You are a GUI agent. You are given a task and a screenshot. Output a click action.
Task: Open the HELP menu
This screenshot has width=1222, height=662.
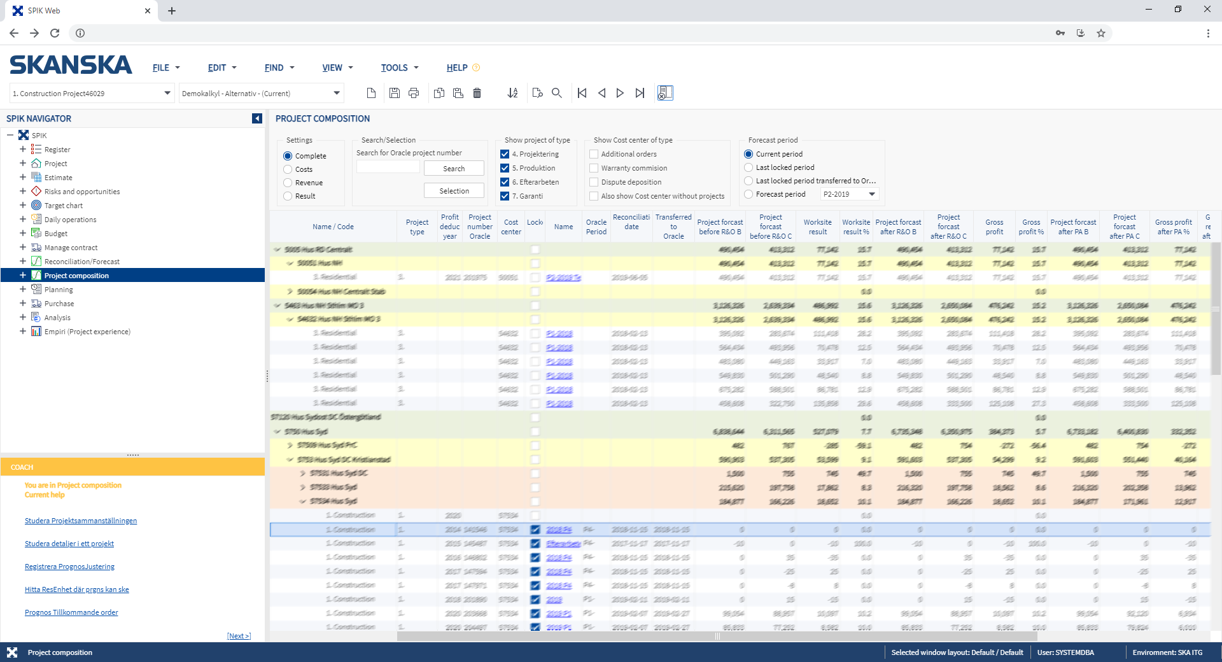click(457, 67)
